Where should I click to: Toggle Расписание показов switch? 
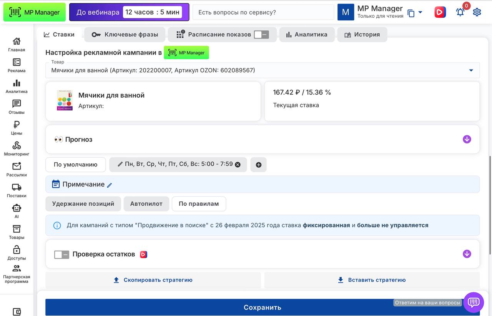(261, 35)
